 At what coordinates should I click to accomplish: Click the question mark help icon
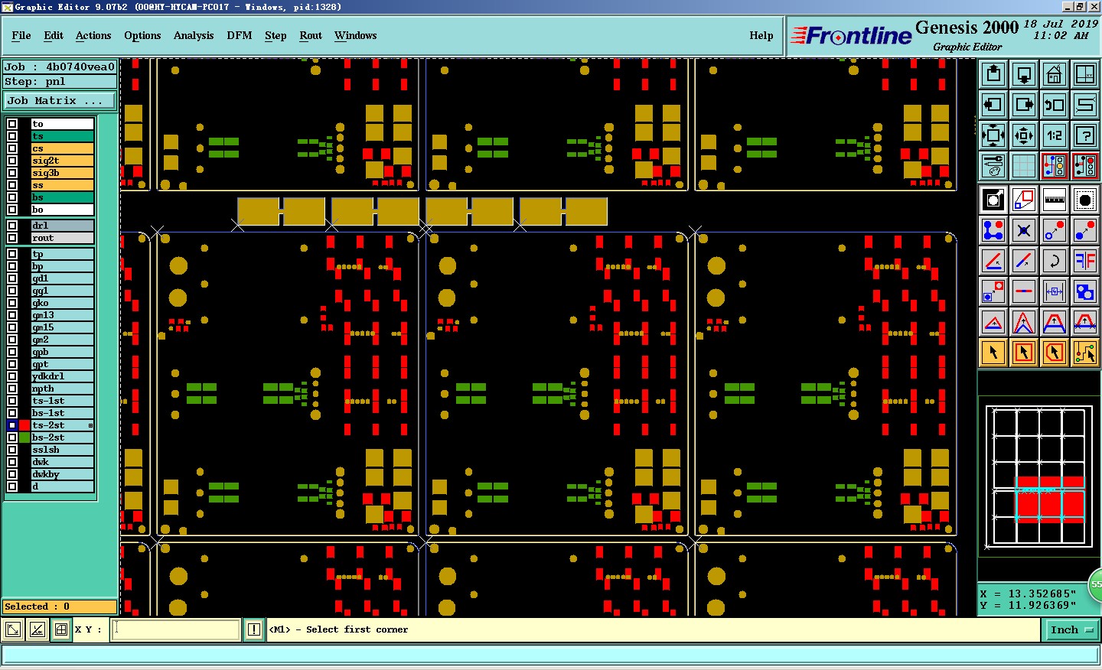1085,135
